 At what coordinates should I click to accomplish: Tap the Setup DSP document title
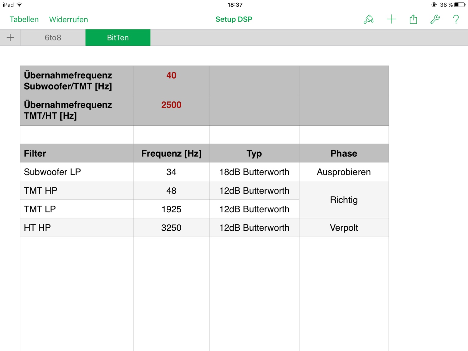pyautogui.click(x=234, y=19)
